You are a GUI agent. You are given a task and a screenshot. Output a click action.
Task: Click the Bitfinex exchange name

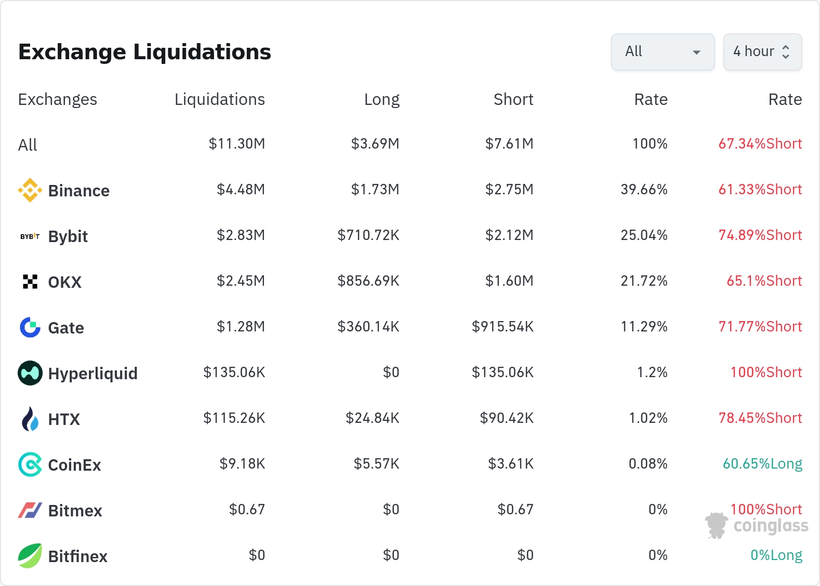(77, 556)
